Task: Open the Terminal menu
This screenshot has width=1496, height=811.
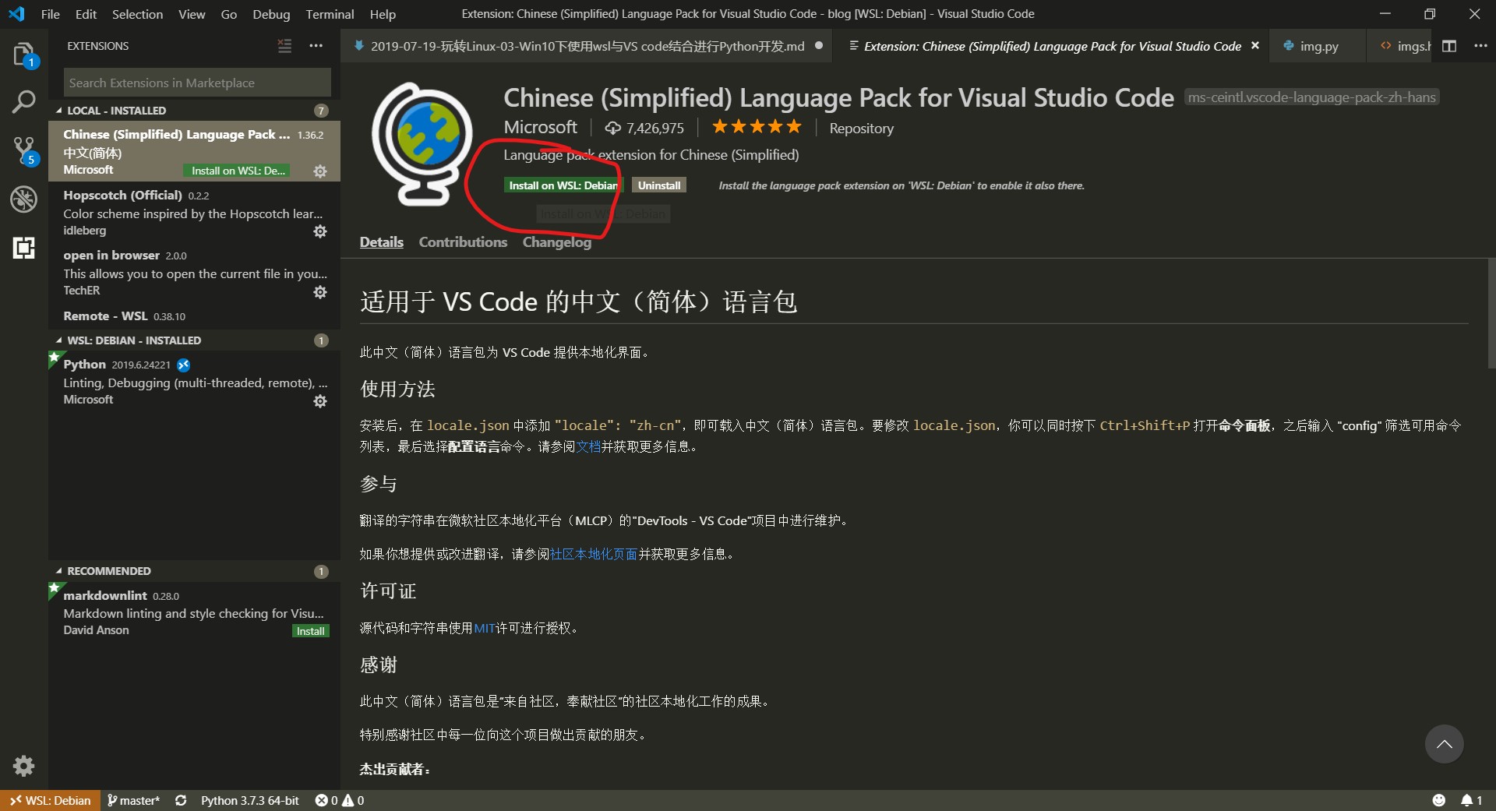Action: point(330,14)
